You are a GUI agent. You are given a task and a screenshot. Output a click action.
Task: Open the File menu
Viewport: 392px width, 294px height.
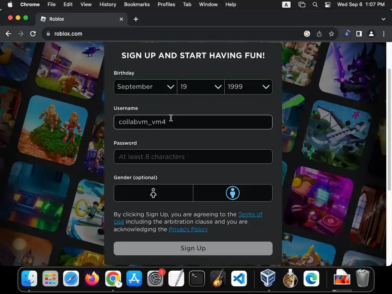tap(52, 5)
